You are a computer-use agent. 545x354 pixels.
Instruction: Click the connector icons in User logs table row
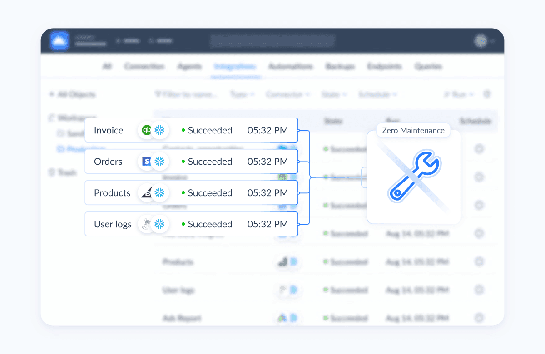pyautogui.click(x=288, y=290)
